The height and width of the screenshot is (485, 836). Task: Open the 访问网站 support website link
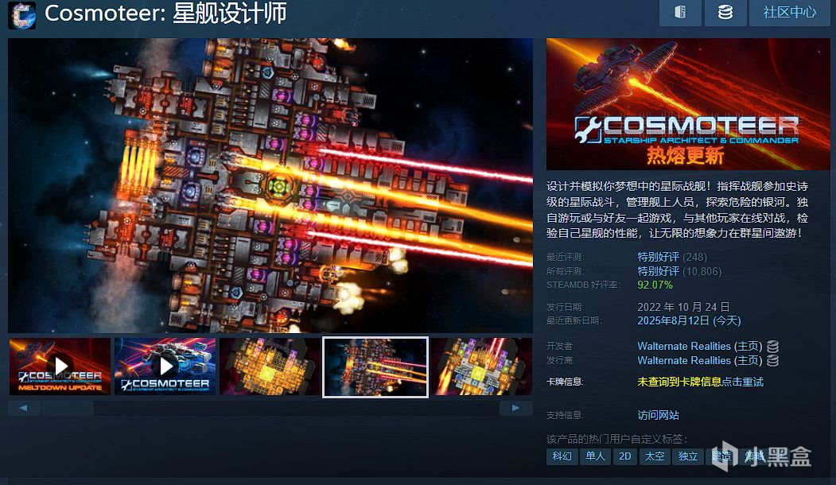point(658,415)
